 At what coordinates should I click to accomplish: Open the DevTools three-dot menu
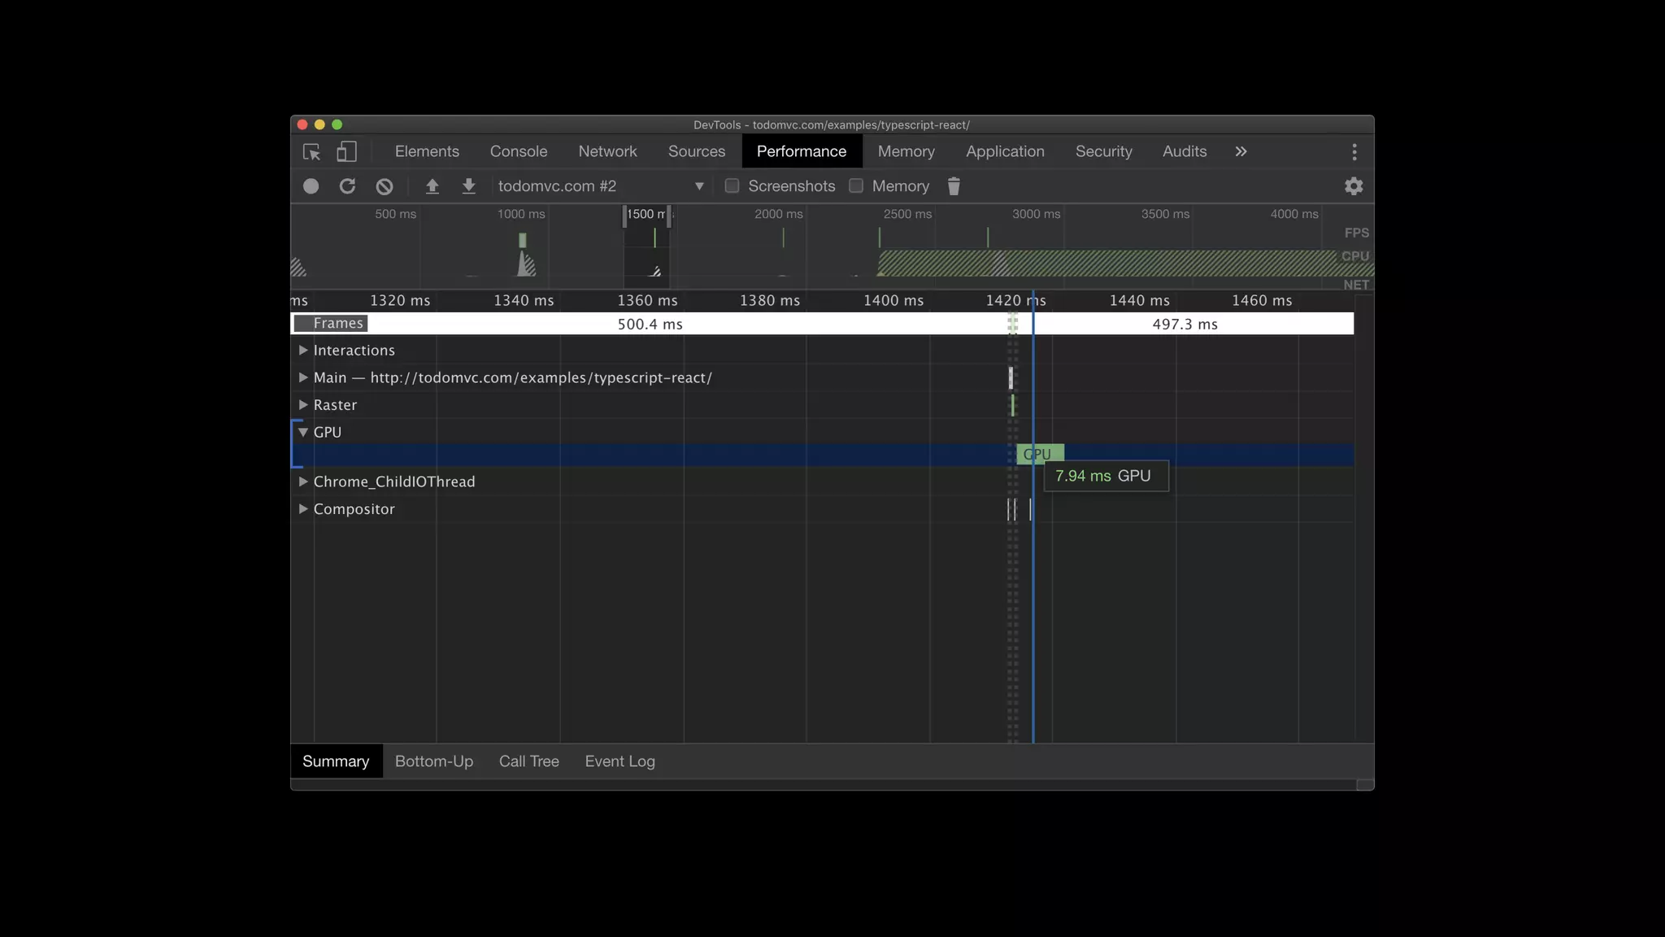coord(1354,152)
